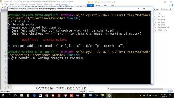The height and width of the screenshot is (98, 174).
Task: Open Notepad++ icon on taskbar
Action: coord(84,96)
